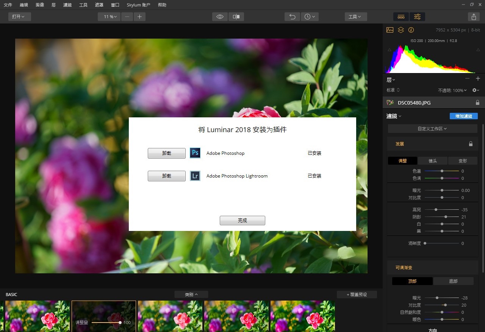
Task: Click the layers panel icon
Action: click(x=401, y=30)
